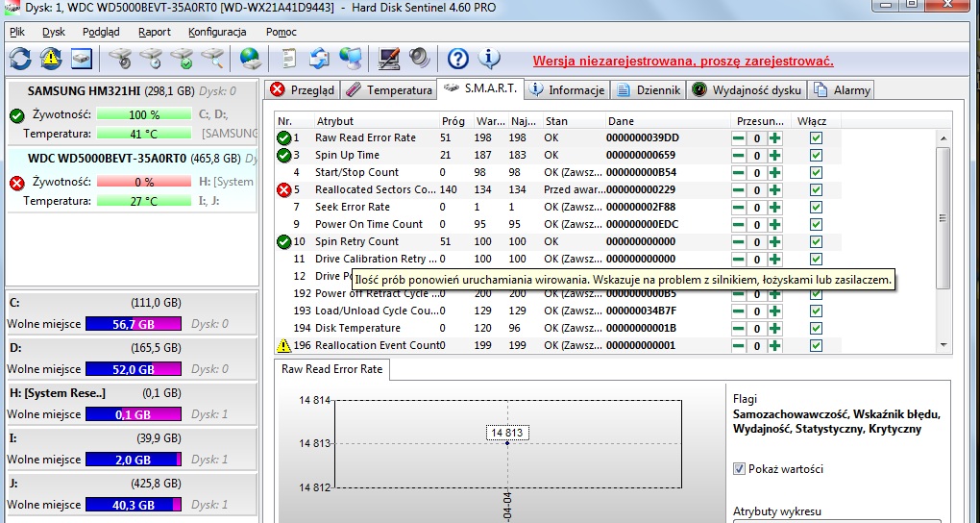Click the plus offset button for Raw Read Error Rate
Image resolution: width=980 pixels, height=523 pixels.
[x=775, y=138]
